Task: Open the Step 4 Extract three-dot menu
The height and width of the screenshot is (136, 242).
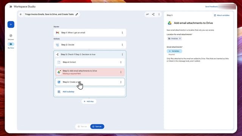Action: pos(121,62)
